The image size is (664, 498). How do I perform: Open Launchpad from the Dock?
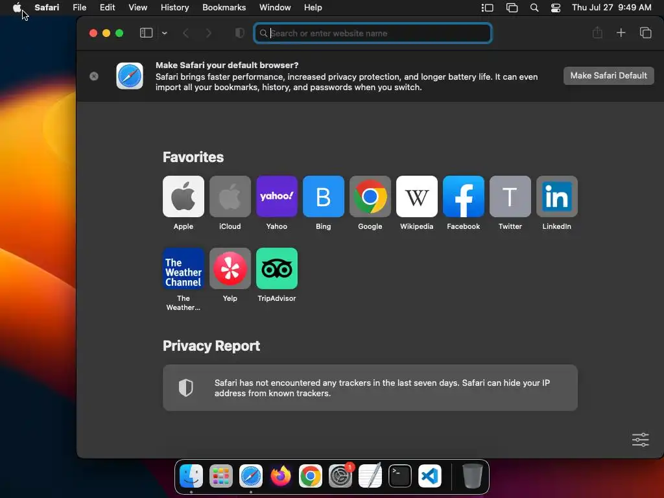[x=220, y=476]
